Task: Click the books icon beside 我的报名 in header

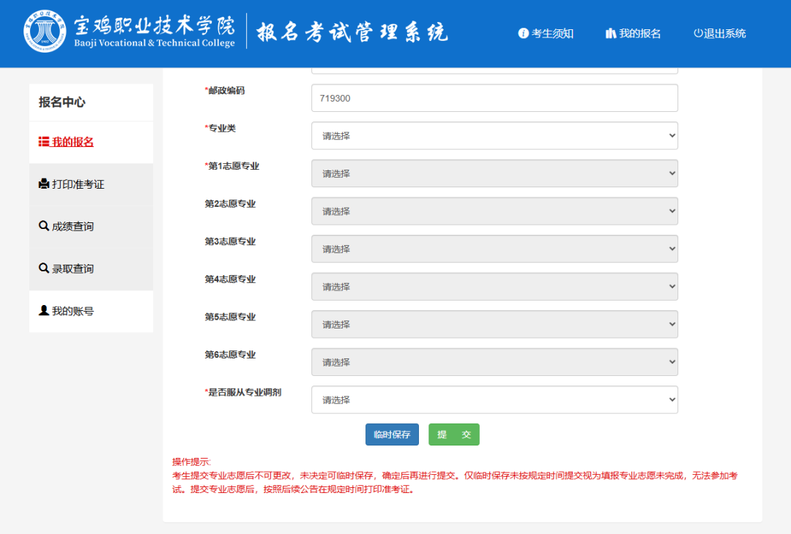Action: pos(610,34)
